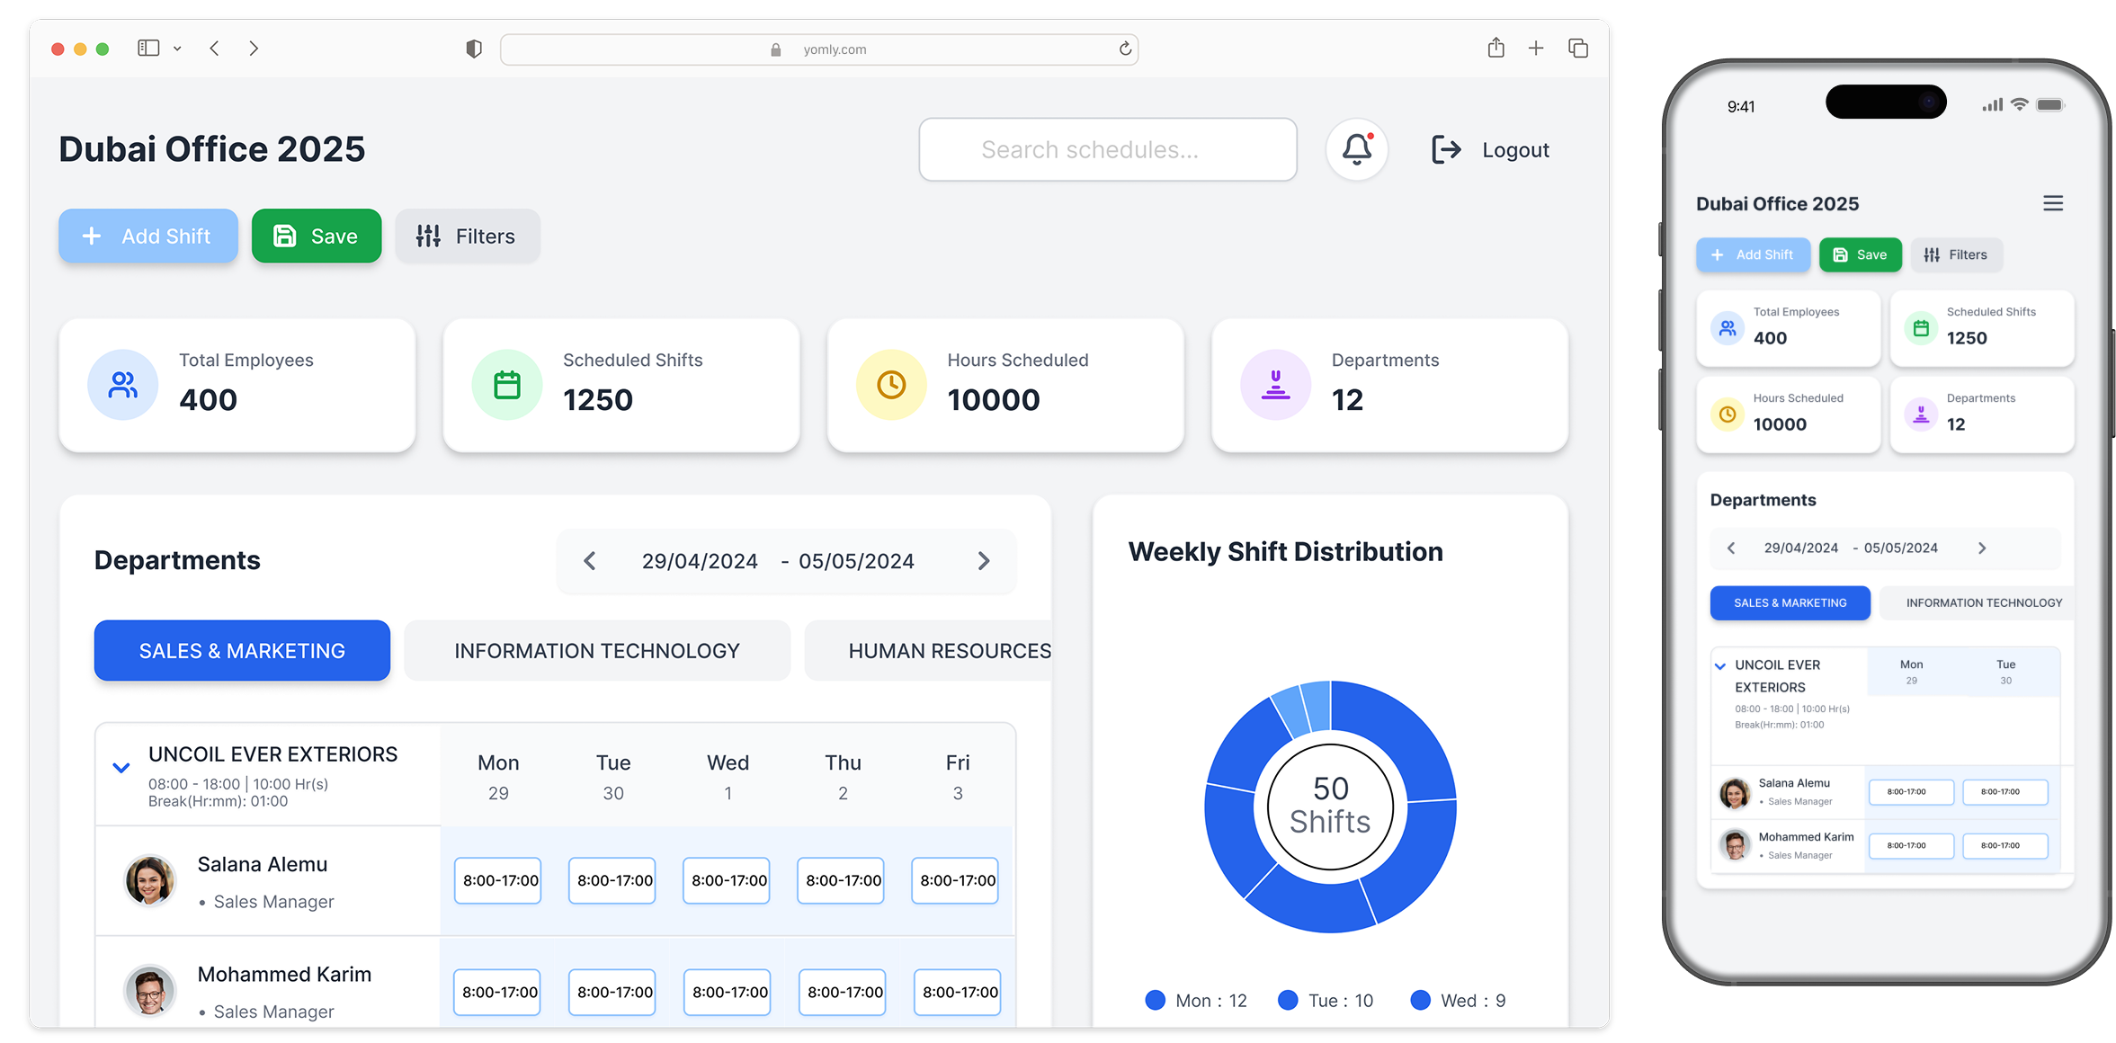Viewport: 2116px width, 1043px height.
Task: Open the Safari share icon
Action: [1495, 48]
